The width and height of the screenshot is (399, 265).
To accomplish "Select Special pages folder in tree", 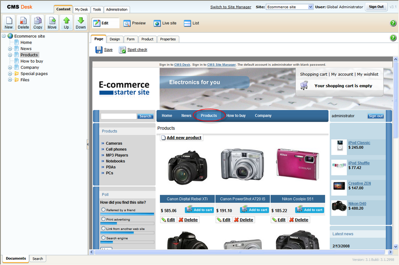I will click(x=34, y=74).
